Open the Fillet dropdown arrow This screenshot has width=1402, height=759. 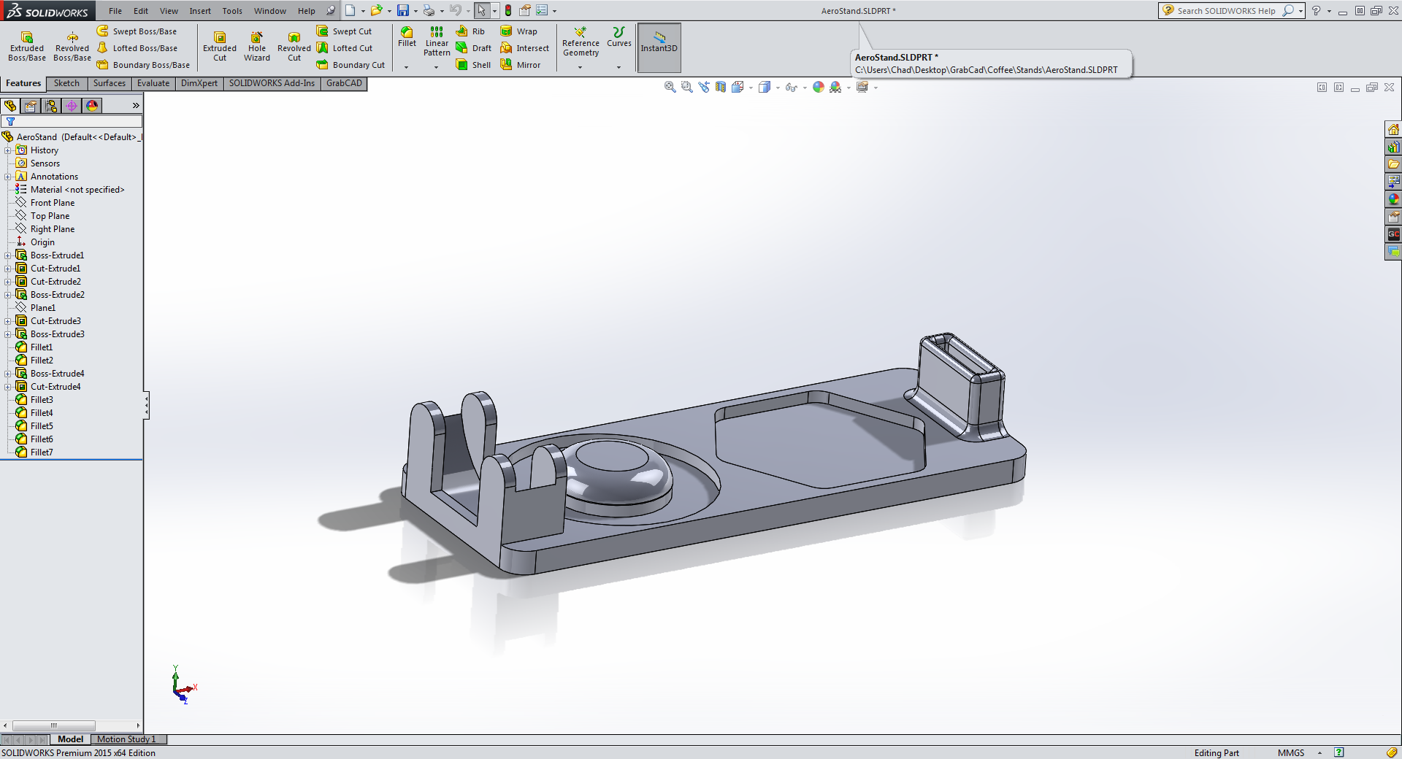point(407,67)
